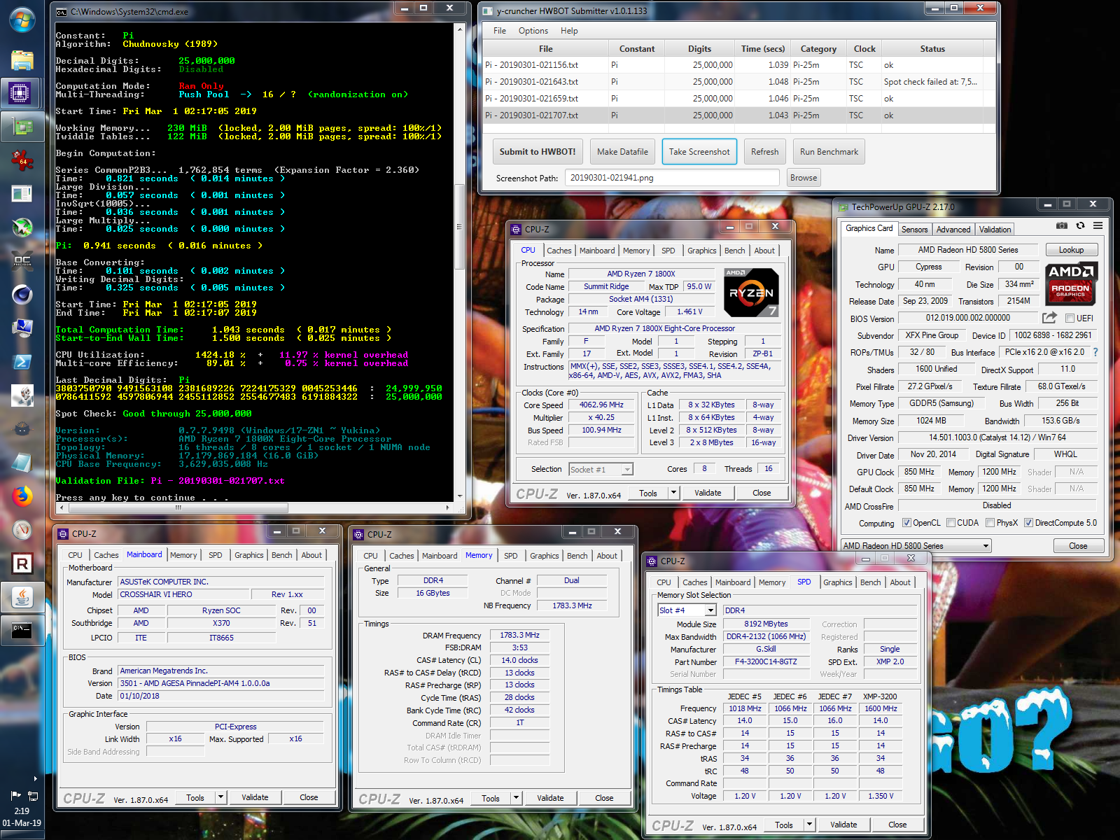The width and height of the screenshot is (1120, 840).
Task: Click the AMD Radeon Graphics logo in GPU-Z
Action: point(1071,283)
